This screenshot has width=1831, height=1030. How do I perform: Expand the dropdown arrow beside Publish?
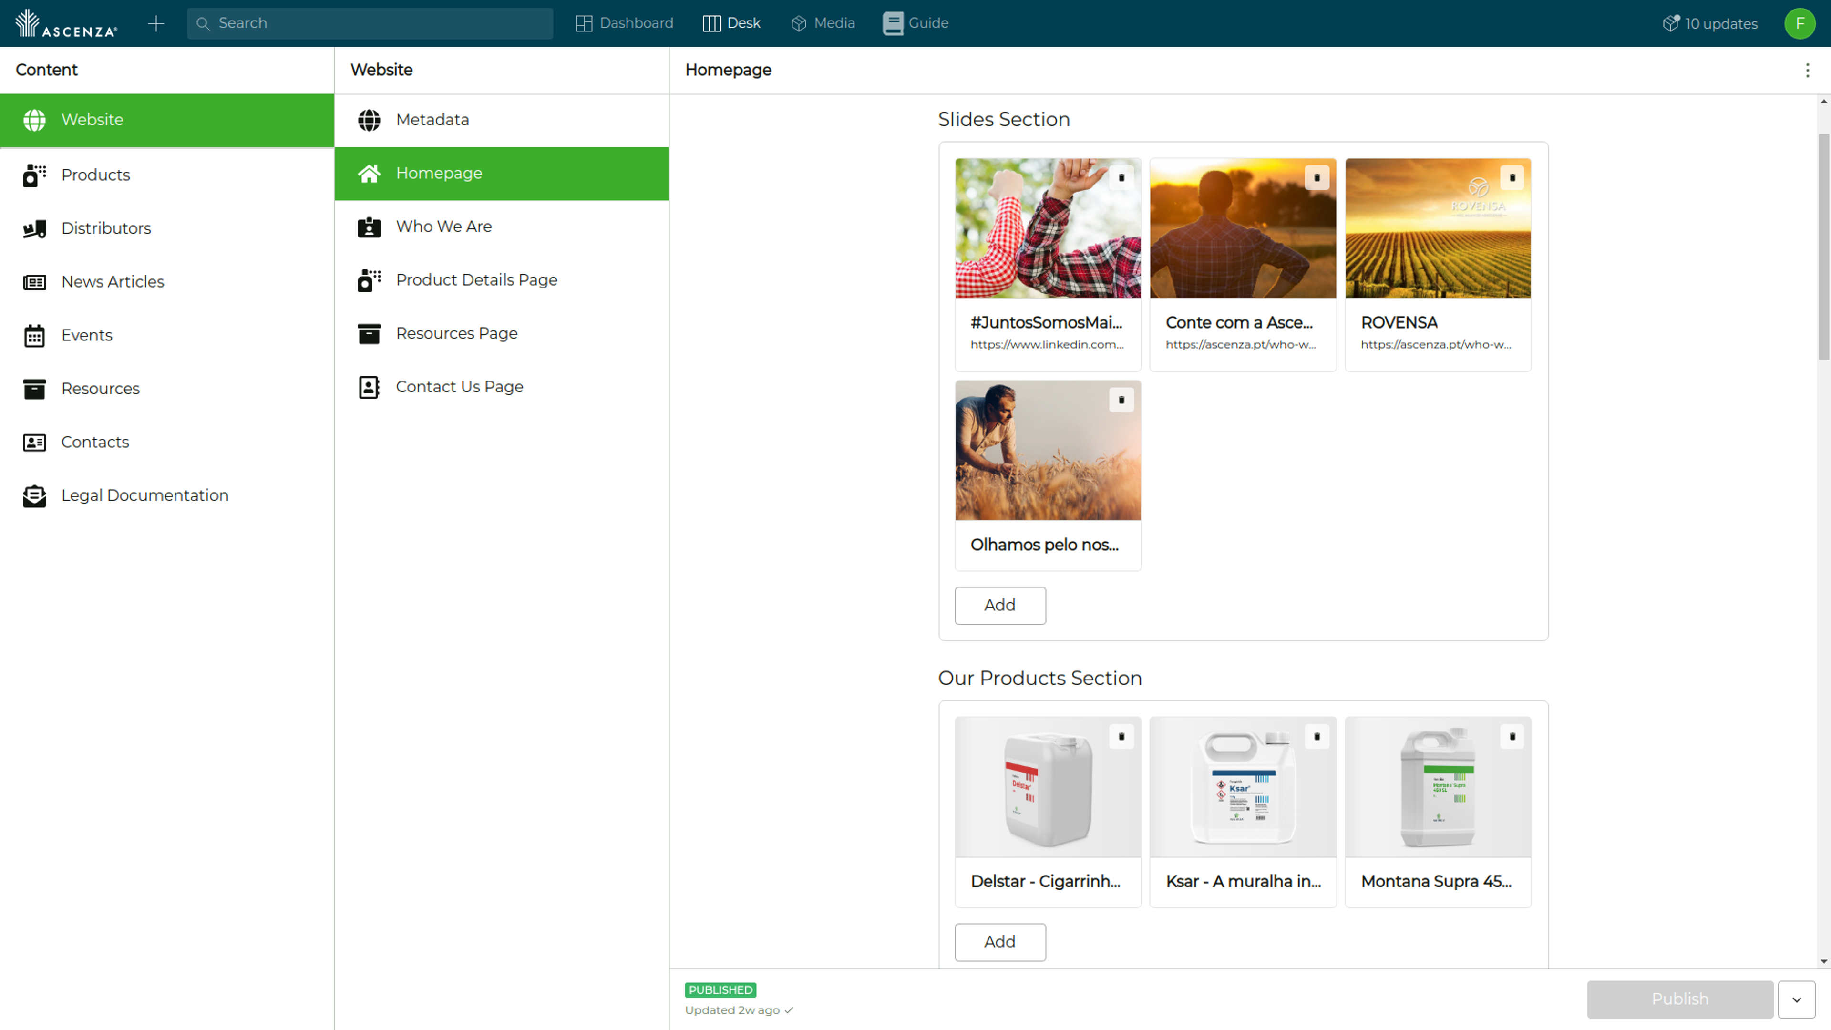click(1796, 999)
